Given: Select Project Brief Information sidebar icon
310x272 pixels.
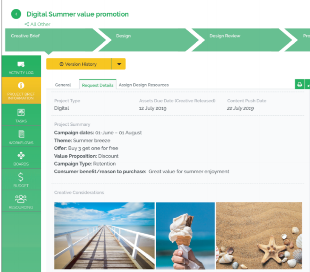Looking at the screenshot, I should pos(21,85).
